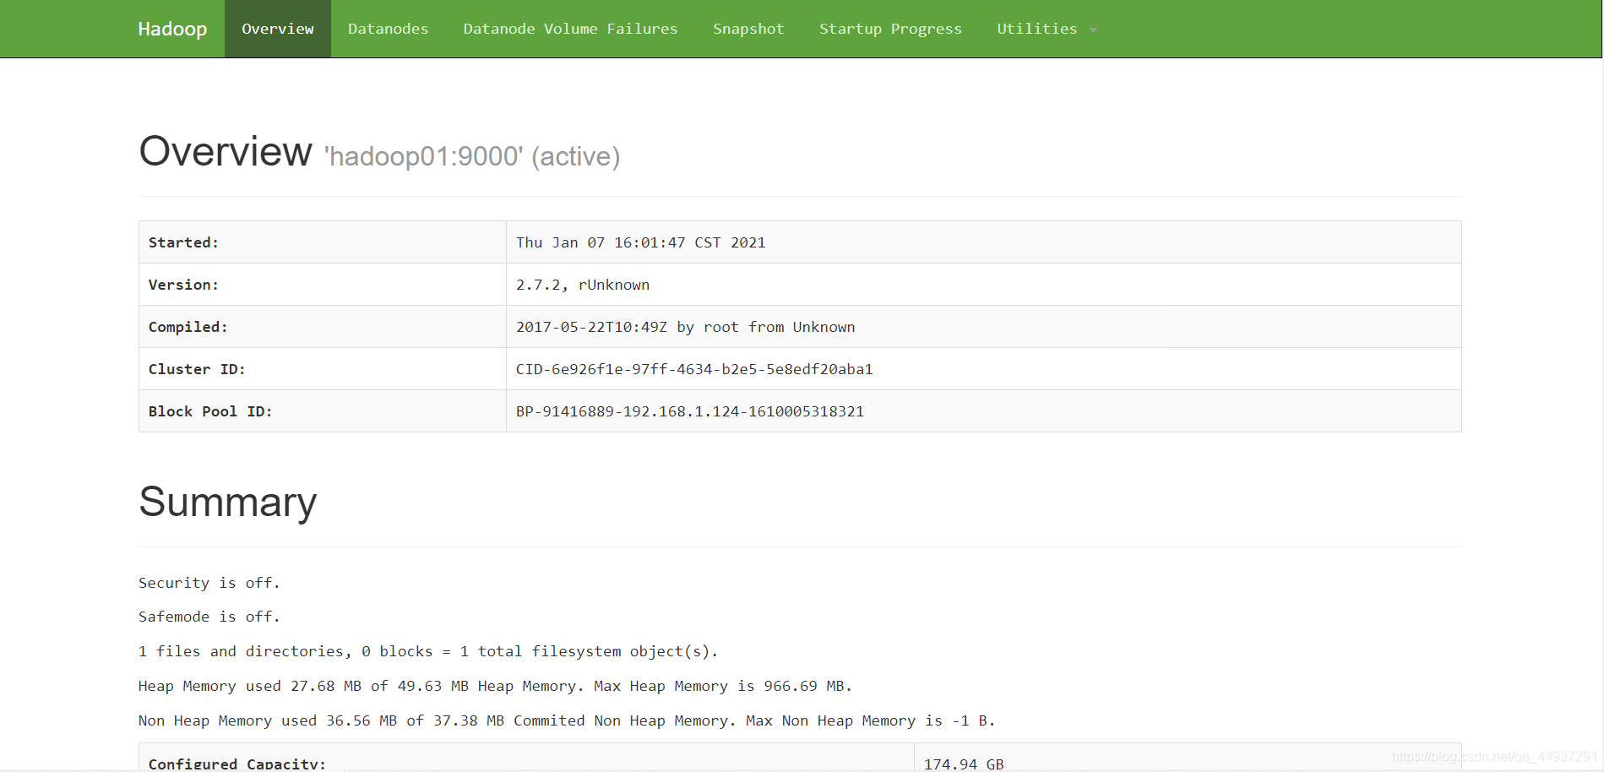This screenshot has width=1604, height=772.
Task: Open Datanode Volume Failures tab
Action: coord(570,29)
